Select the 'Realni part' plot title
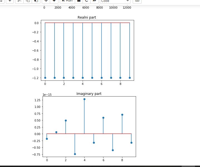 click(87, 17)
